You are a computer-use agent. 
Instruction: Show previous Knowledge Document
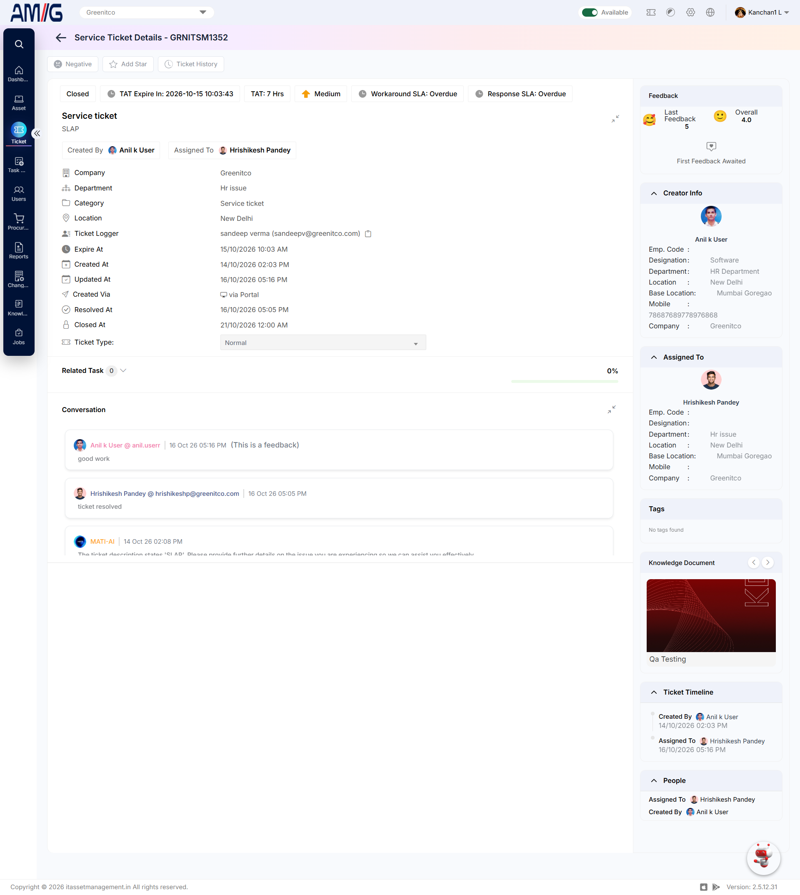pyautogui.click(x=753, y=562)
